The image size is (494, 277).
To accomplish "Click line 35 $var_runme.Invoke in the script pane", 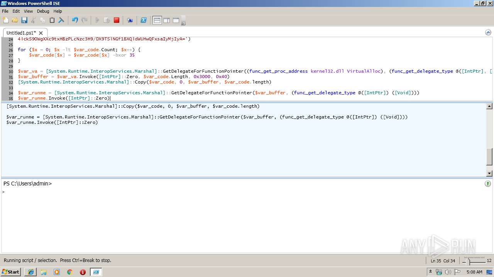I will coord(64,98).
